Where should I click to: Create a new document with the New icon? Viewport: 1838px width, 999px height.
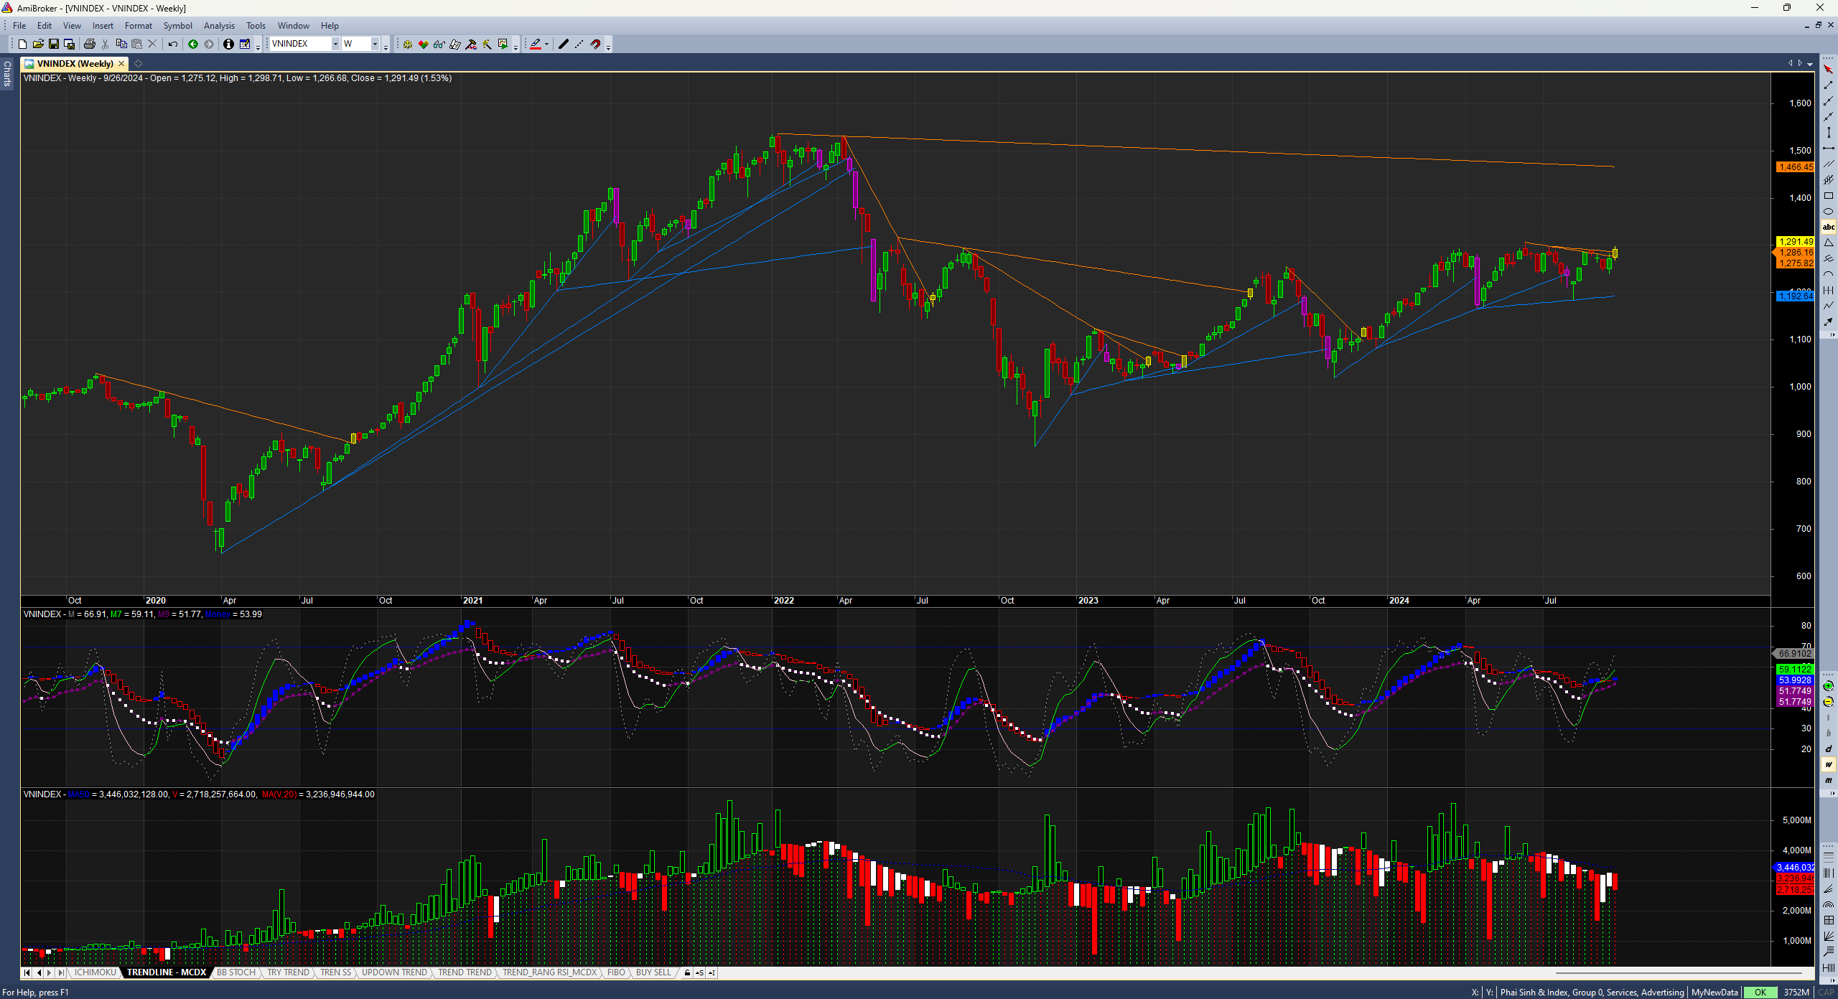tap(22, 44)
